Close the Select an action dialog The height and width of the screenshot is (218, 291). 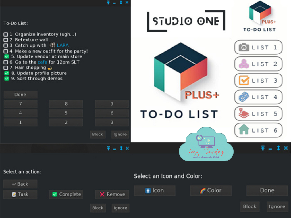pos(127,148)
